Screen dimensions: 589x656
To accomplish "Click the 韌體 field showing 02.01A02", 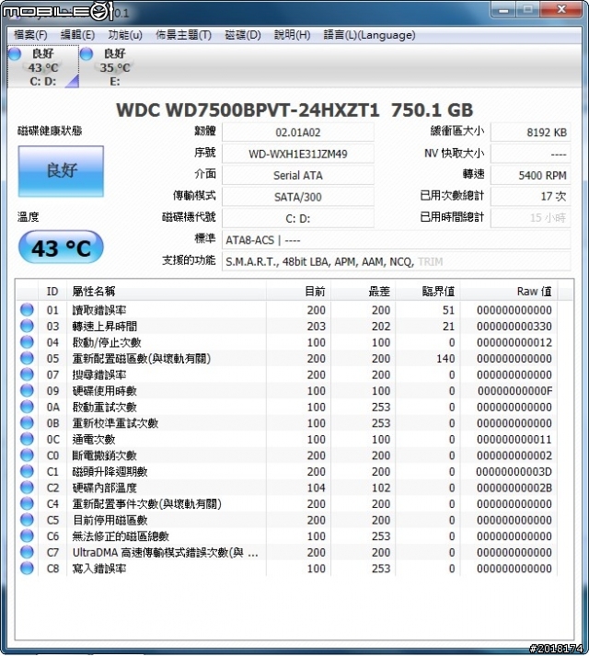I will [x=297, y=132].
